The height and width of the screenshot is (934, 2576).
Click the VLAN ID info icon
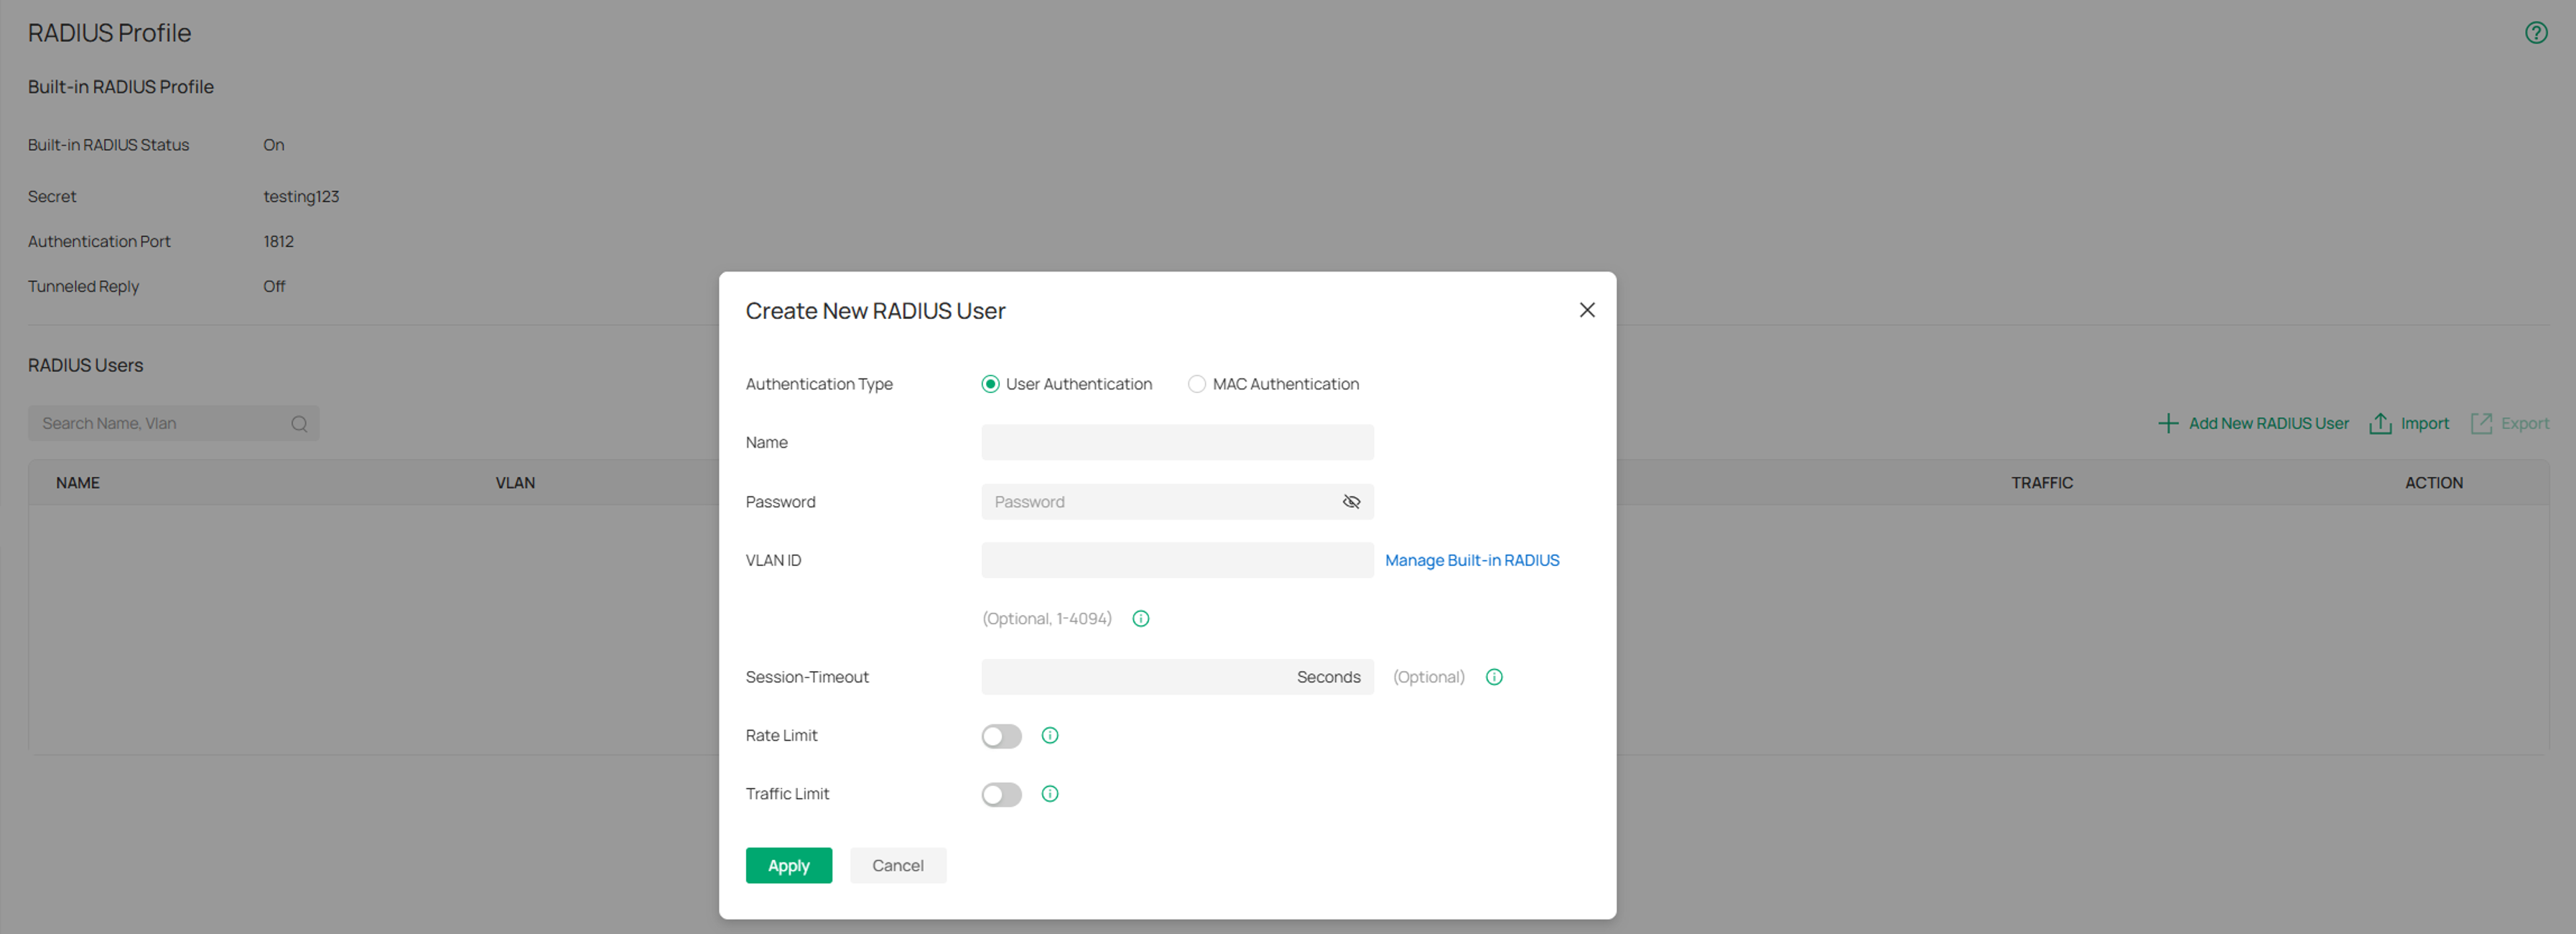tap(1140, 619)
